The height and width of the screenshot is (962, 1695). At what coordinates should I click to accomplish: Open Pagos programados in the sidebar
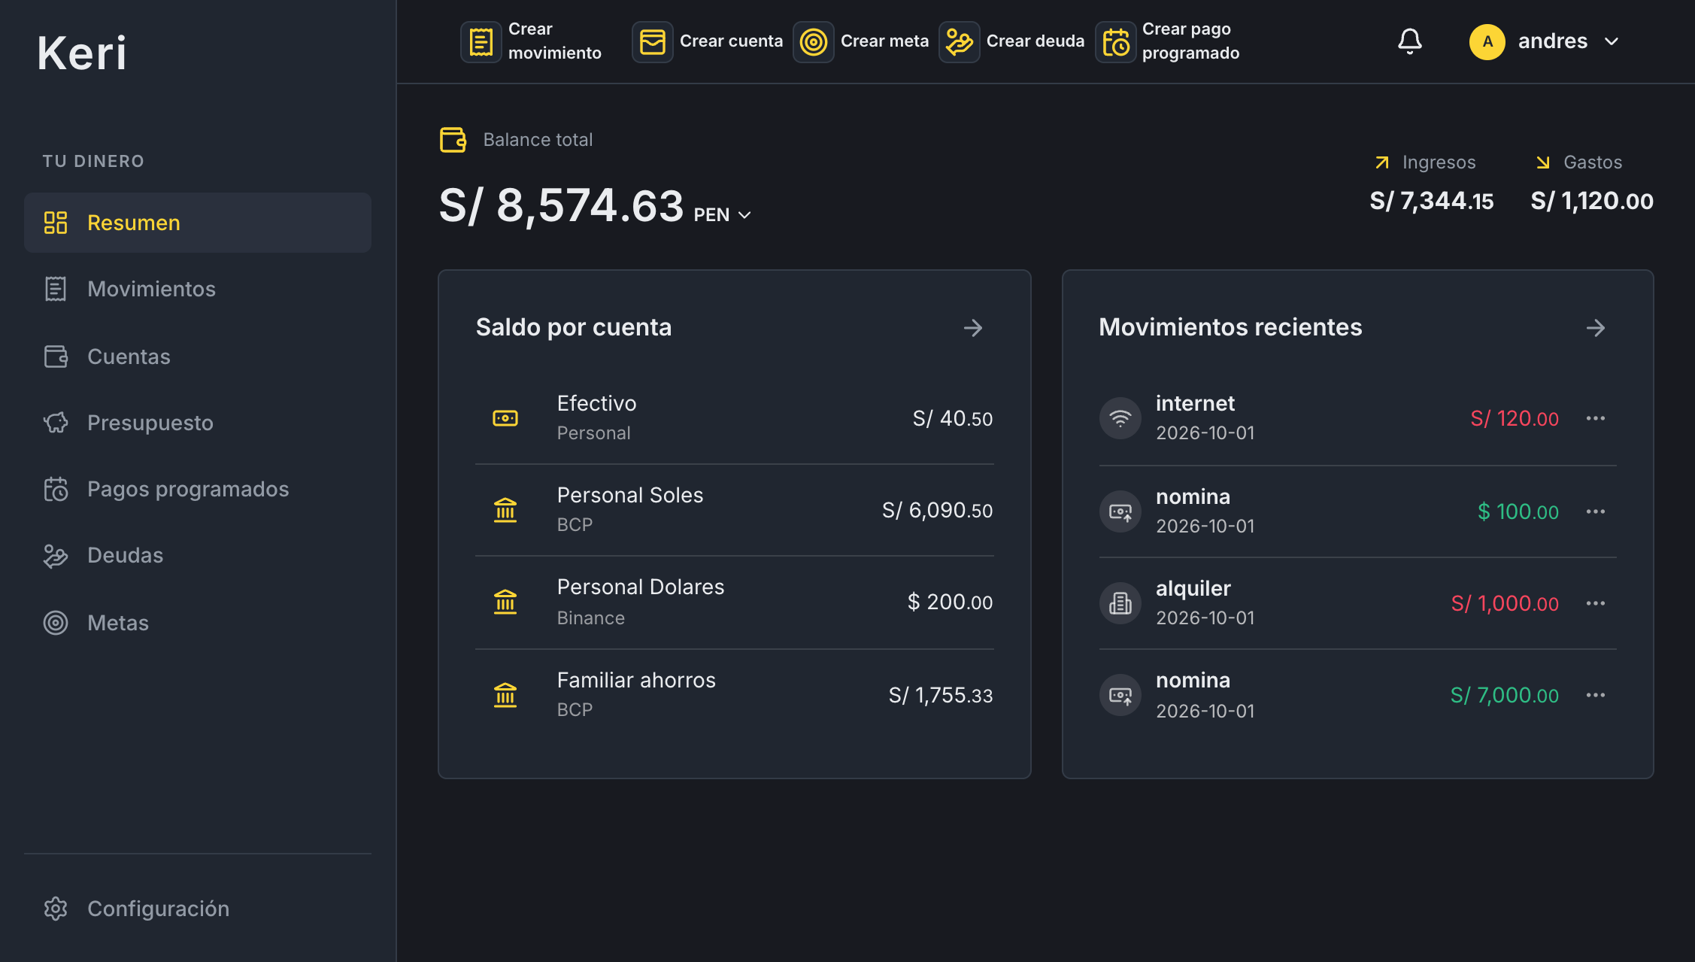point(198,489)
